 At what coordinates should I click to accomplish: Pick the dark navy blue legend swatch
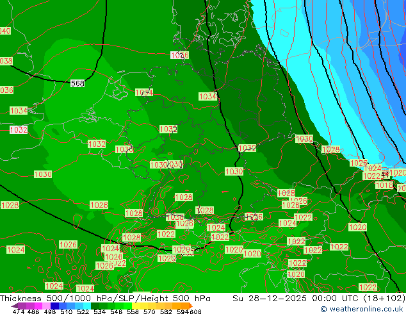pos(54,306)
